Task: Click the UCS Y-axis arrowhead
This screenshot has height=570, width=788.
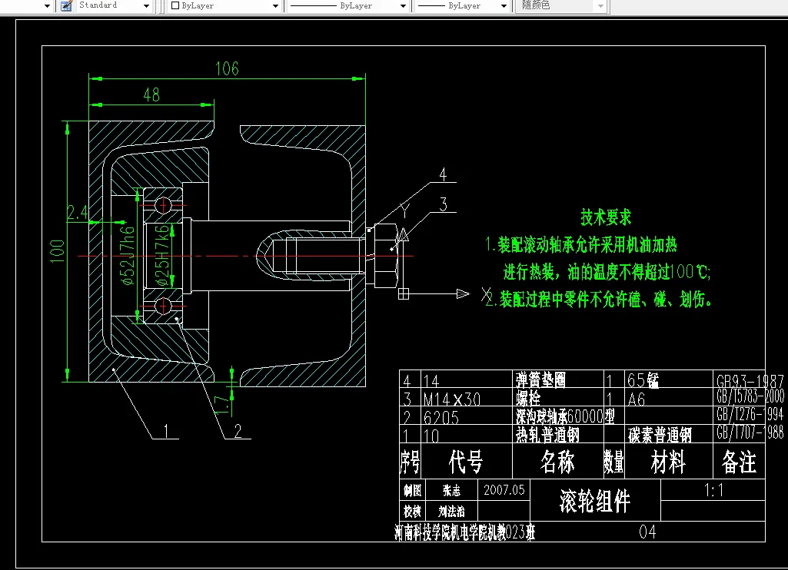Action: [x=404, y=234]
